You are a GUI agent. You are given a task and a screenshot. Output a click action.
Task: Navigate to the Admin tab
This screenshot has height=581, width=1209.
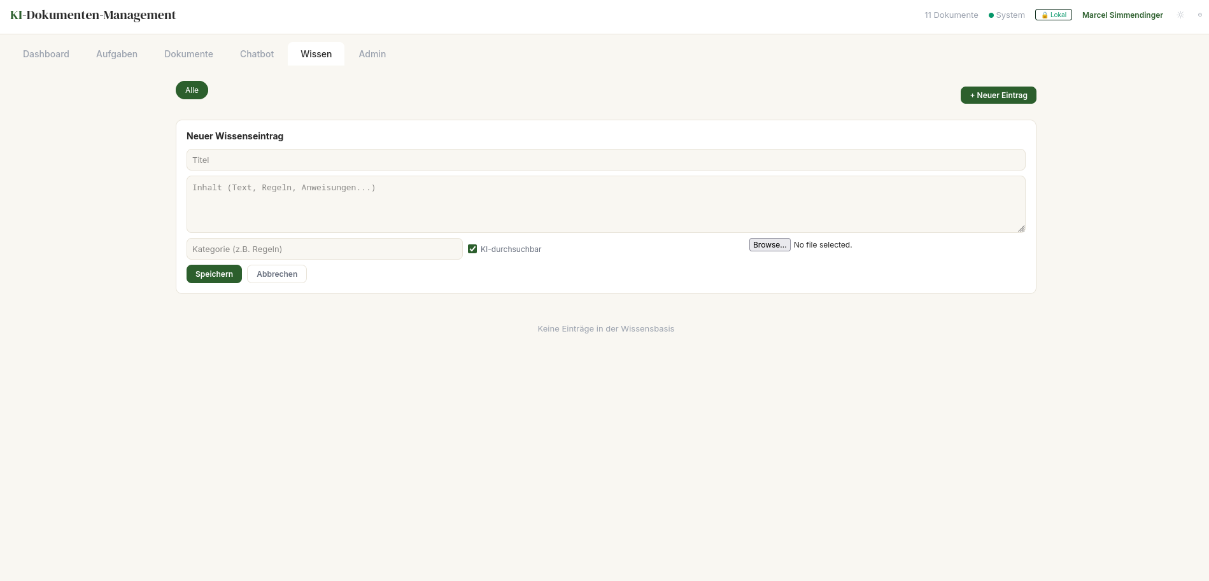pyautogui.click(x=372, y=54)
